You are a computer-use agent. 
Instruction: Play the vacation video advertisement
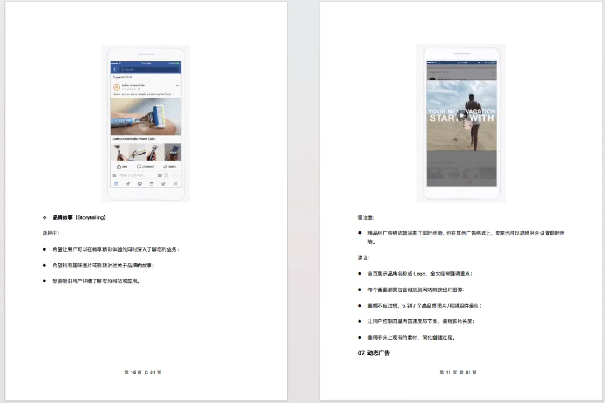click(462, 115)
